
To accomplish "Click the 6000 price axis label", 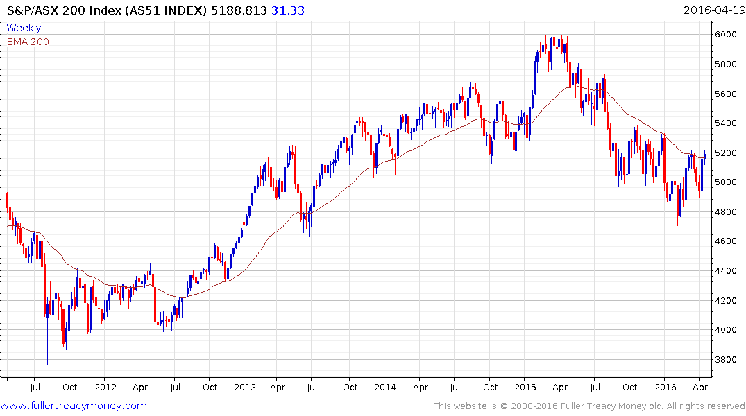I will coord(726,34).
